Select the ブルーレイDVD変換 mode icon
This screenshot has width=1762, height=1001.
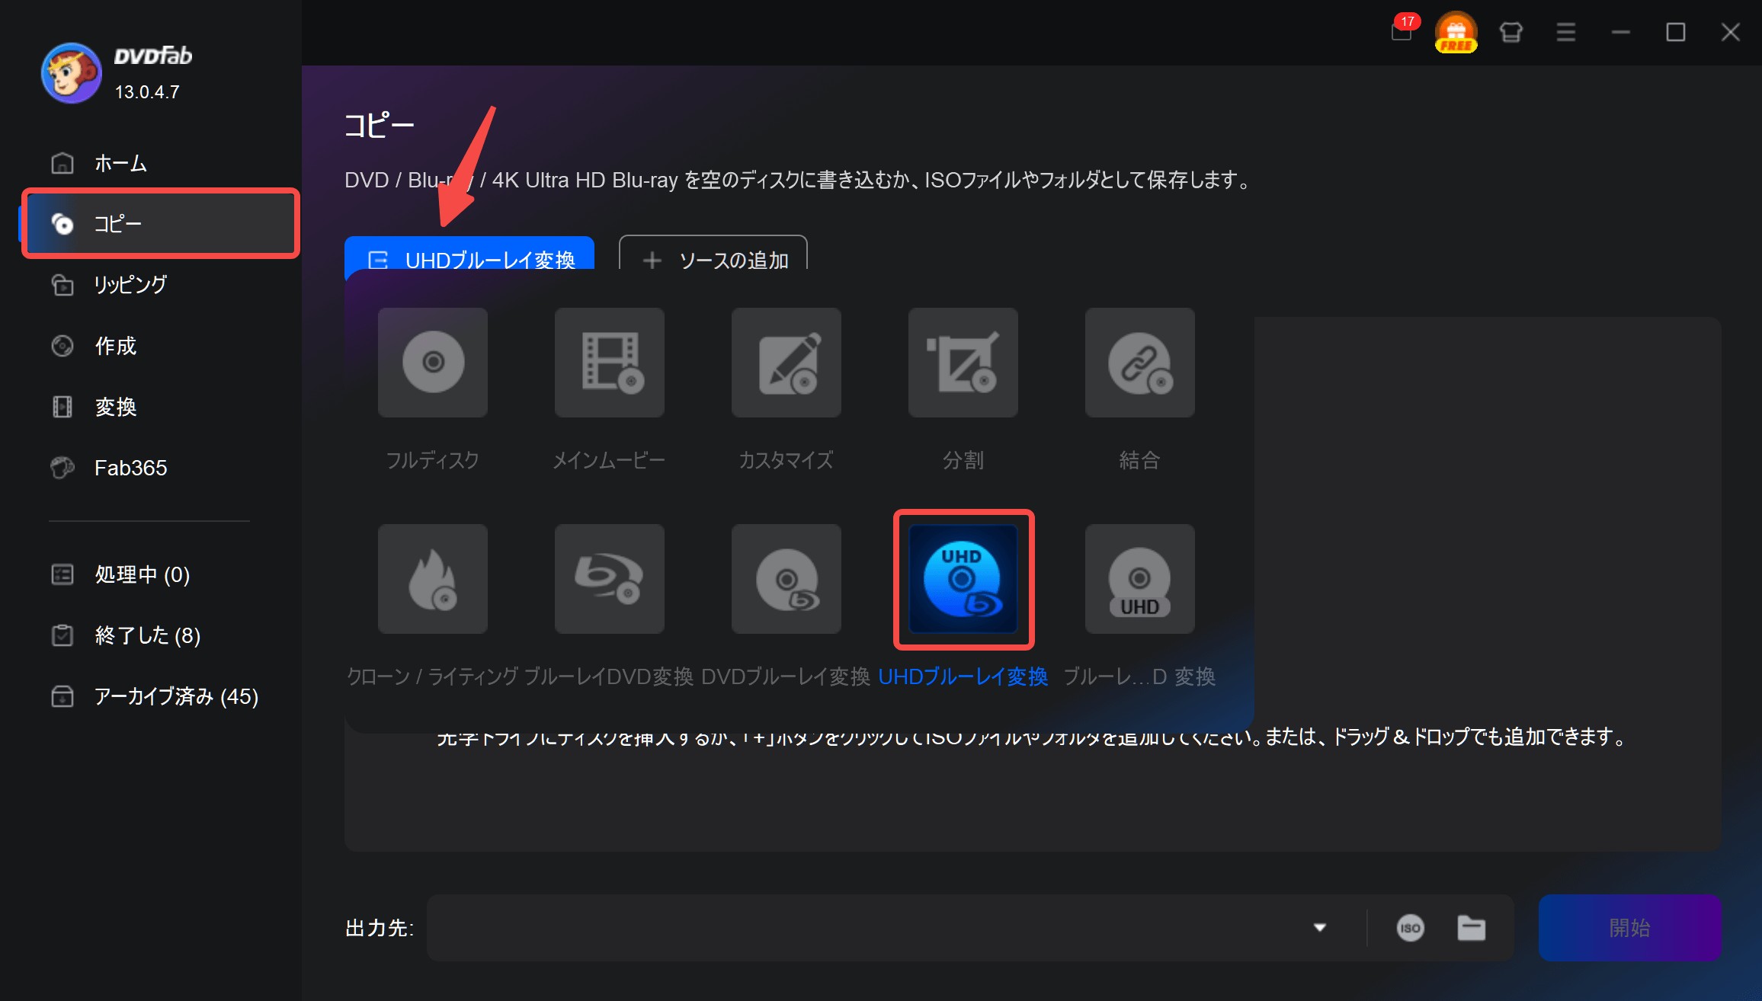[610, 579]
